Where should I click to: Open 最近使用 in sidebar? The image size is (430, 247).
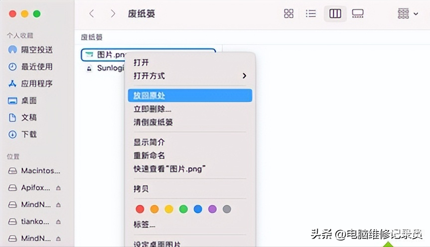pos(30,66)
